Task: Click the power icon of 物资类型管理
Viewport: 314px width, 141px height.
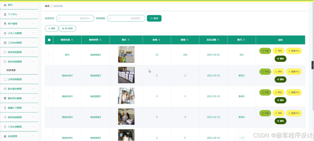Action: pyautogui.click(x=5, y=52)
